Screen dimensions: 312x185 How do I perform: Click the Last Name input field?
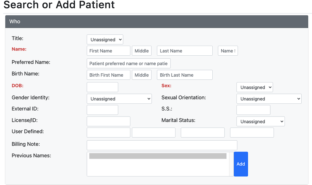[x=184, y=51]
